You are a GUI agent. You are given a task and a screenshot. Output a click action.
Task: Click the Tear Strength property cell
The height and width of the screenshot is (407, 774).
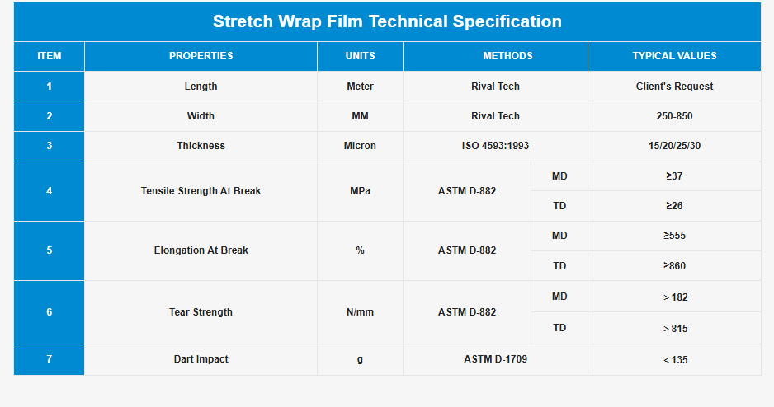click(201, 312)
